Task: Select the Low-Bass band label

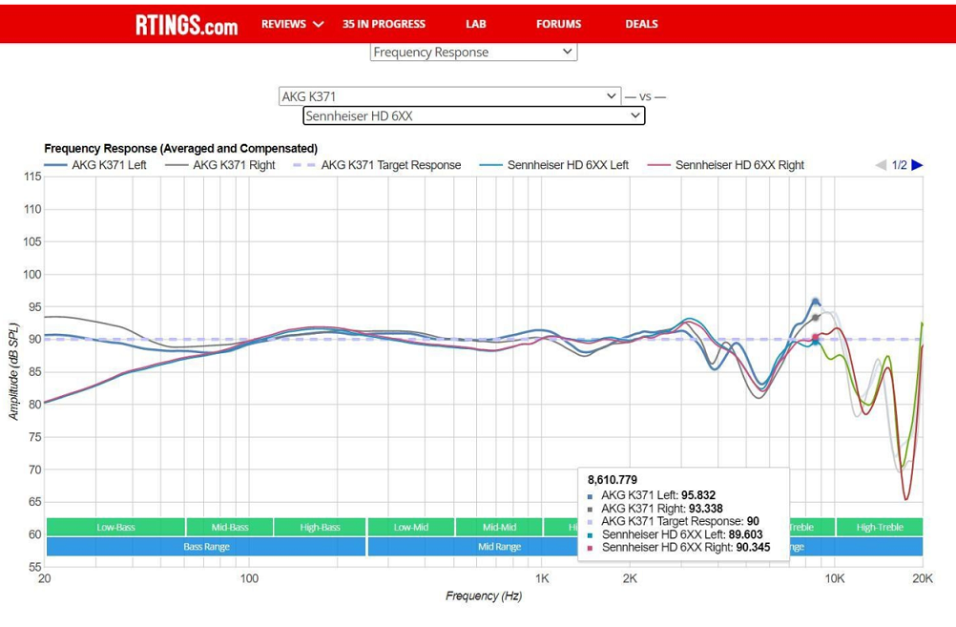Action: click(x=115, y=527)
